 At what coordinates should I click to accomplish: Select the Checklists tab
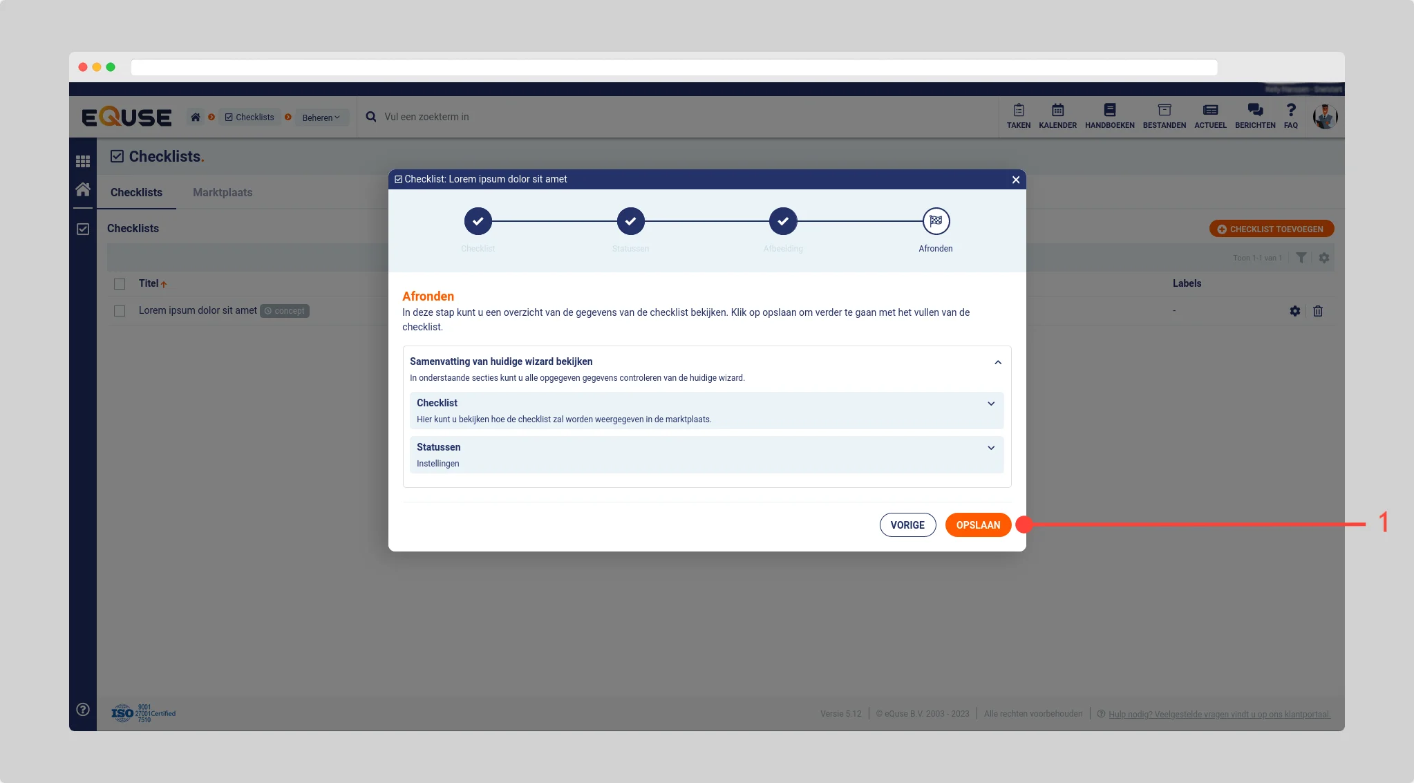click(x=136, y=192)
